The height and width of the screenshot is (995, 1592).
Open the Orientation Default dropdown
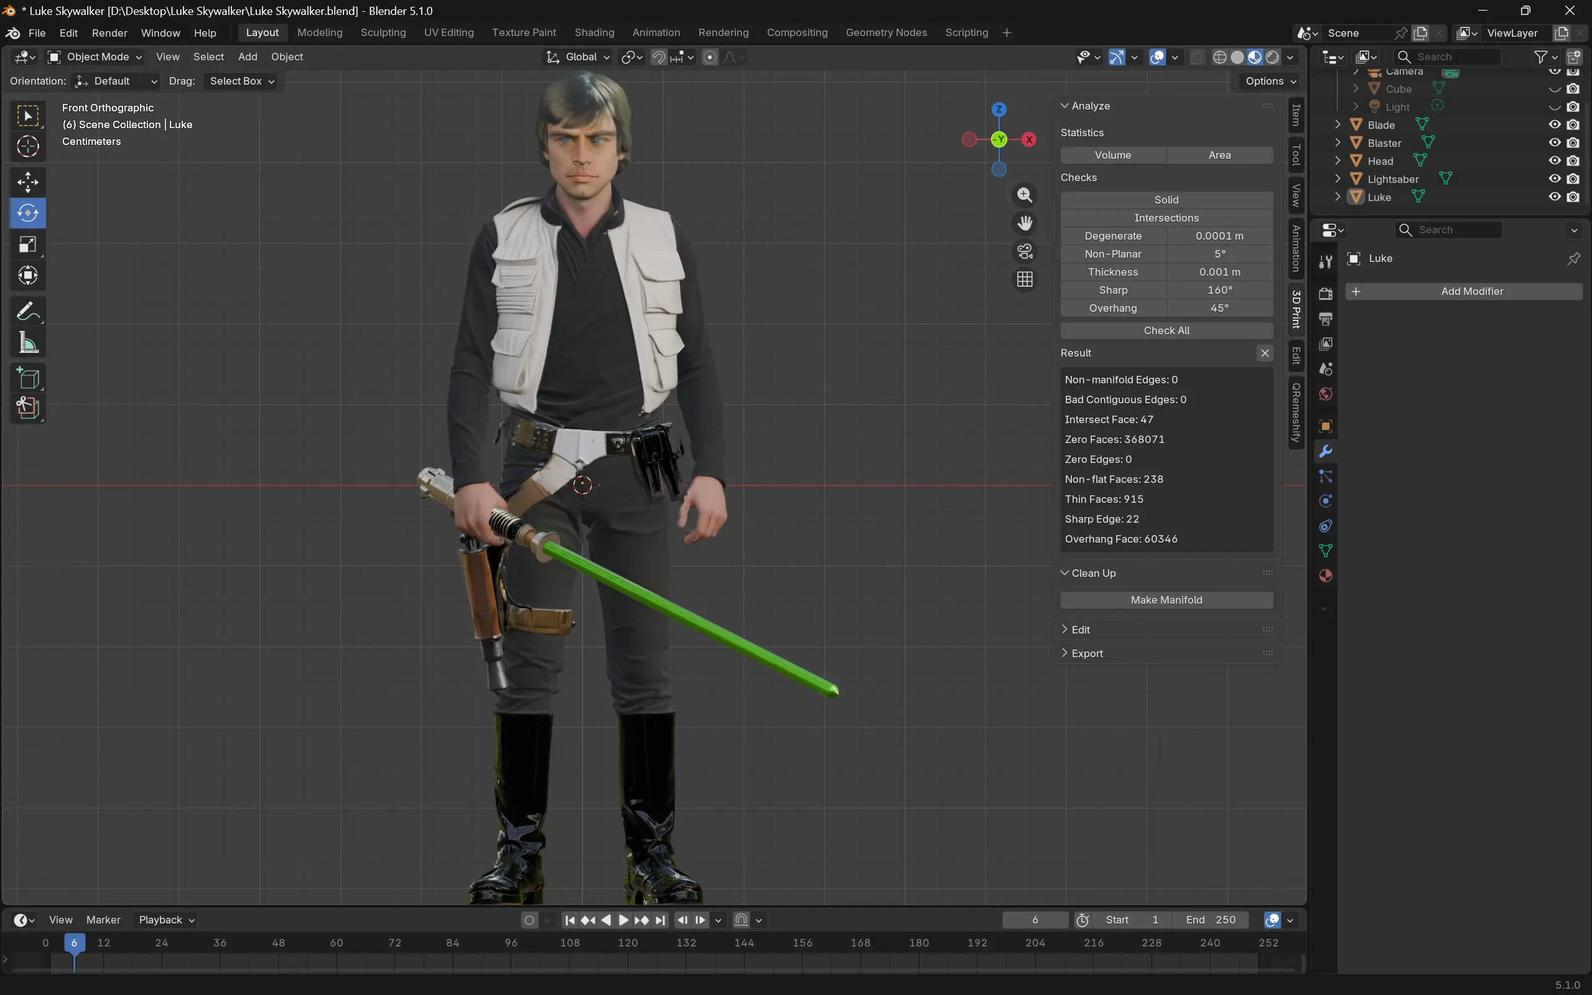pyautogui.click(x=116, y=81)
